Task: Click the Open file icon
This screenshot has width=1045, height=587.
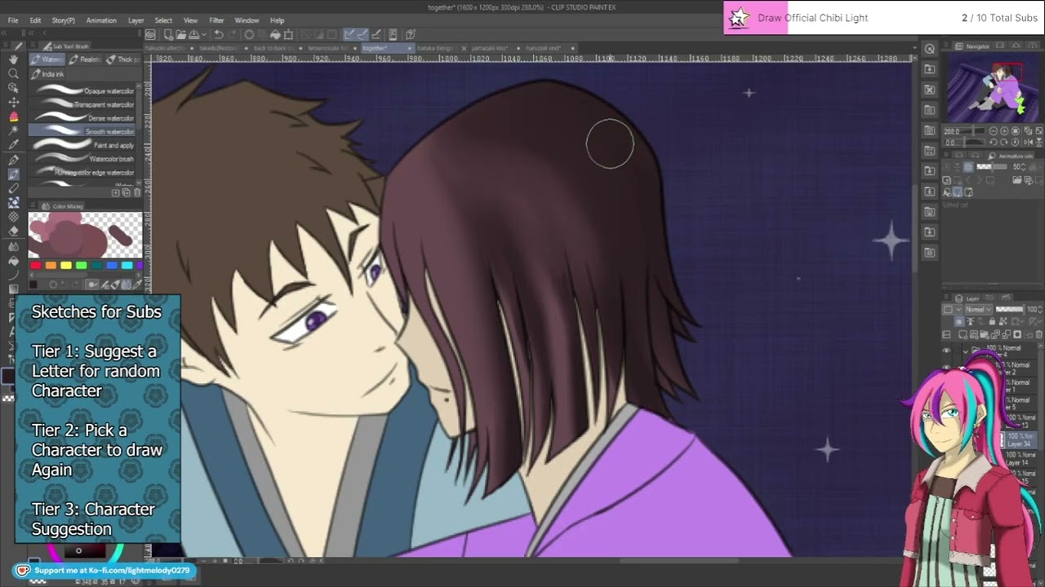Action: tap(180, 34)
